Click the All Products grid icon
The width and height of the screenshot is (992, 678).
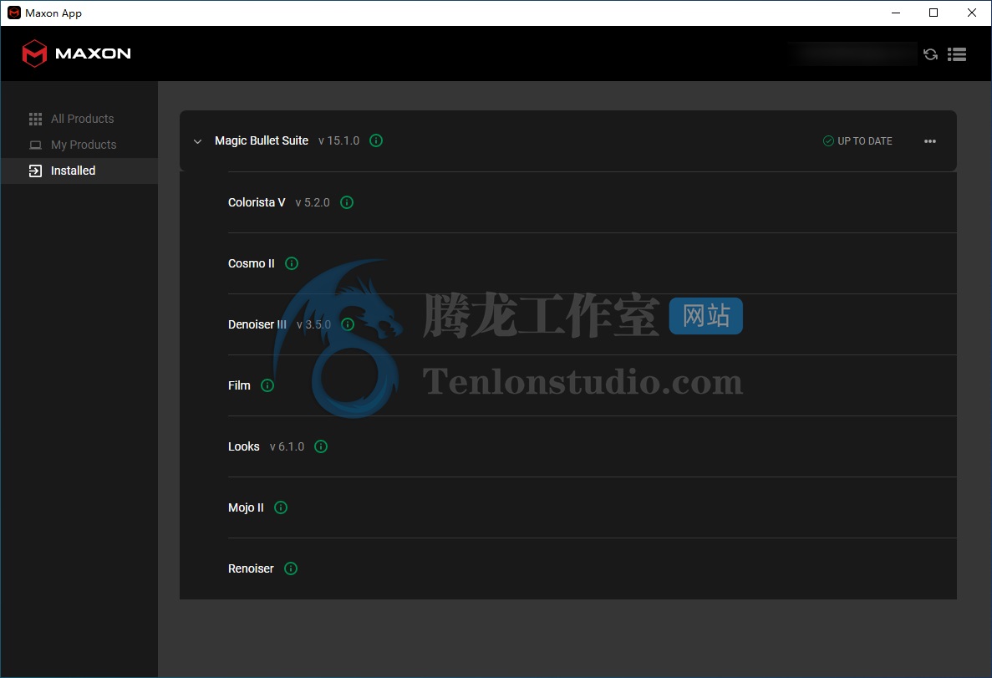point(35,119)
